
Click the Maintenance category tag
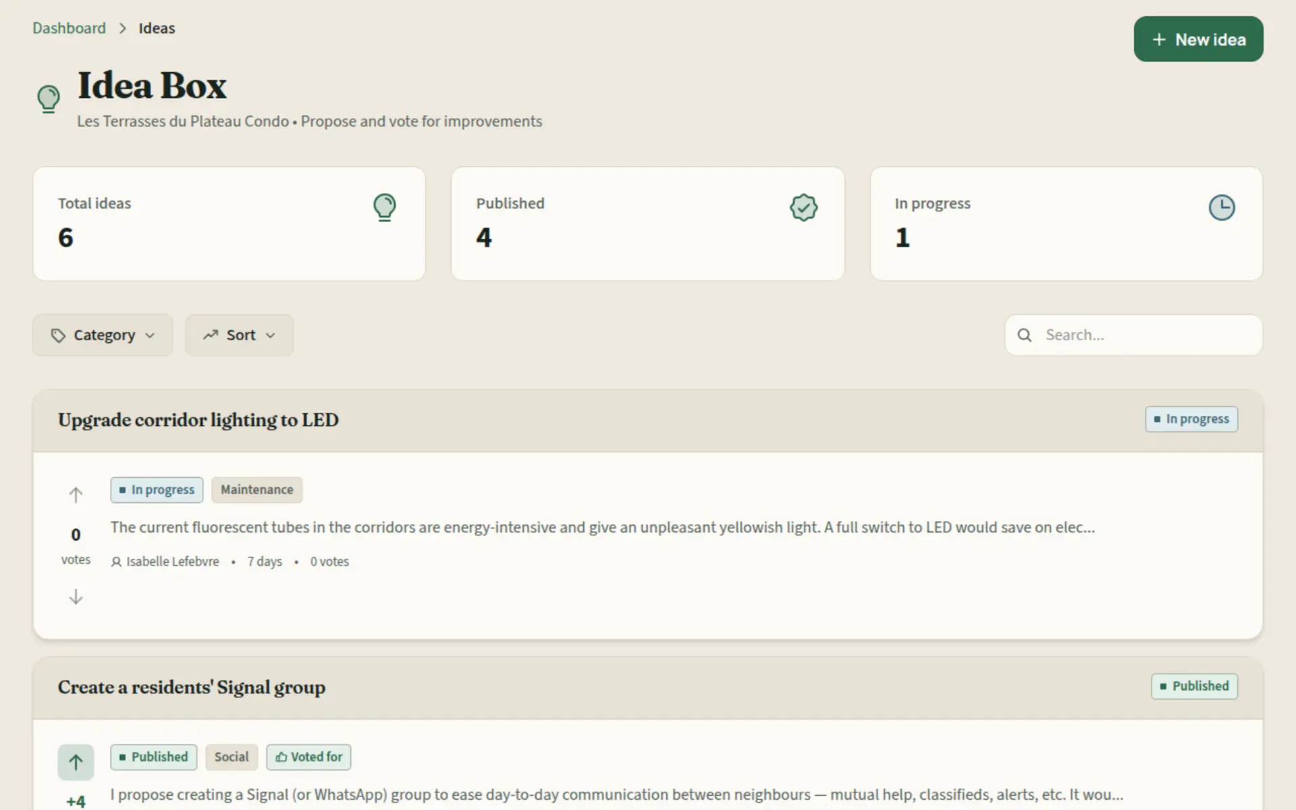(x=257, y=490)
